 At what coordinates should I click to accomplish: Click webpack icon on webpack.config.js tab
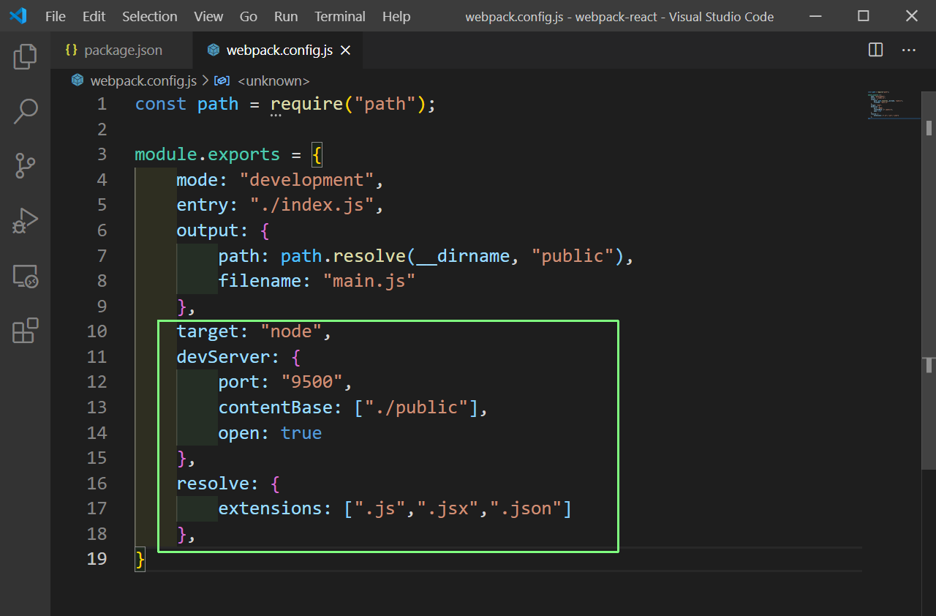[214, 50]
